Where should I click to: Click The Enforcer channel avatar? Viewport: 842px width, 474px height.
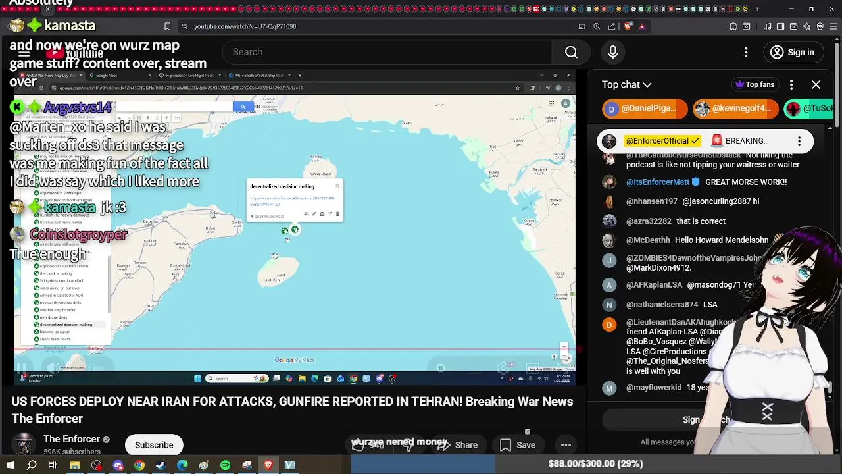click(x=24, y=444)
